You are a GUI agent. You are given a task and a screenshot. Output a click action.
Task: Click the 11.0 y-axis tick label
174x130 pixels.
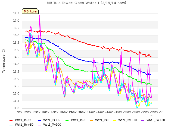(16, 108)
